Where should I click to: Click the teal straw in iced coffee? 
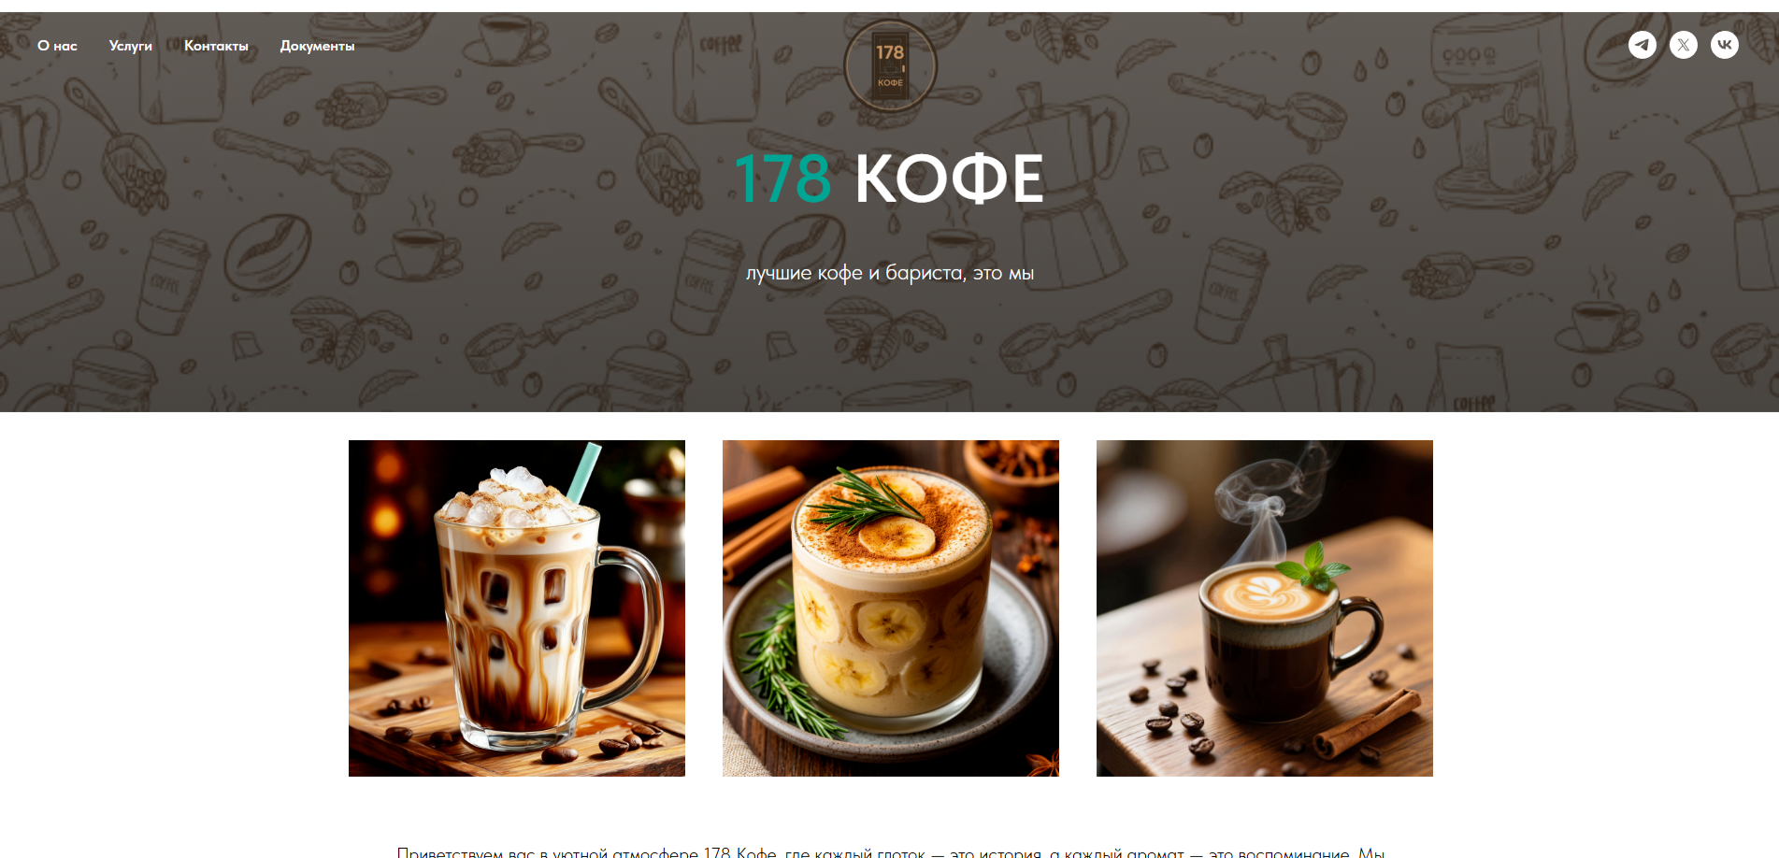581,475
